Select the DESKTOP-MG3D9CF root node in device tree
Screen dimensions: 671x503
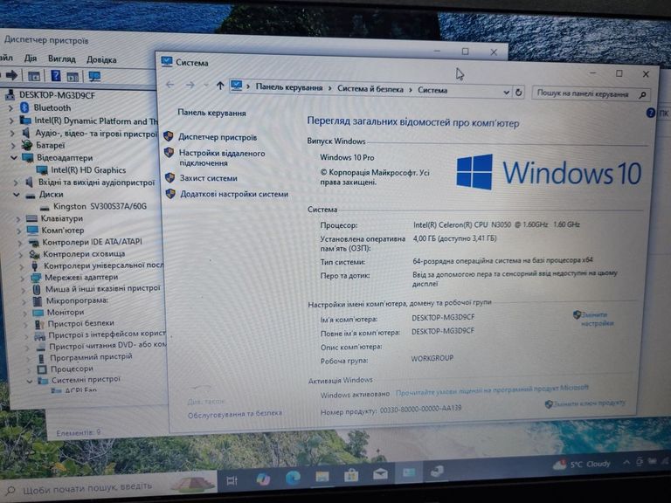point(57,95)
